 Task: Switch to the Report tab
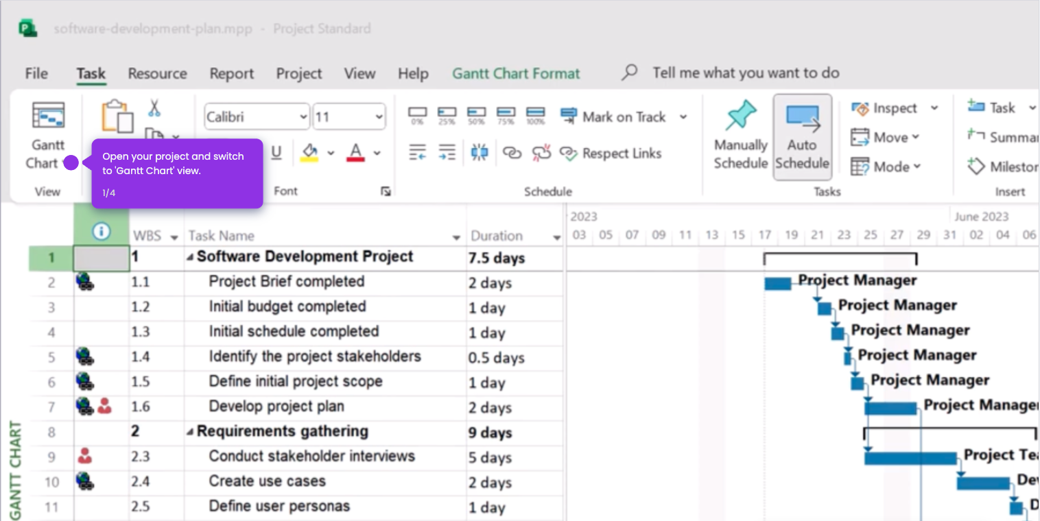(x=232, y=73)
